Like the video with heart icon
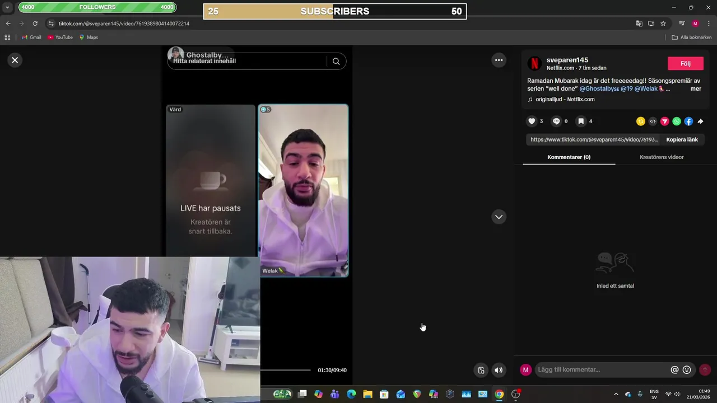The image size is (717, 403). pos(532,121)
